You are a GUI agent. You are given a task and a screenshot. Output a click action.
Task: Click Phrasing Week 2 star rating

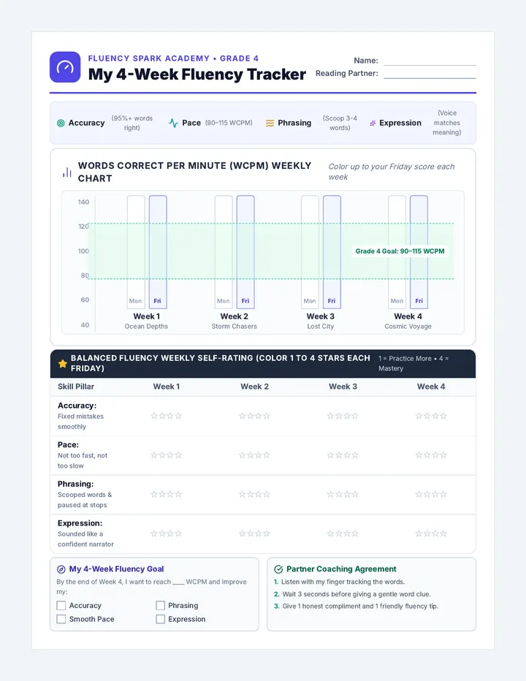point(254,494)
